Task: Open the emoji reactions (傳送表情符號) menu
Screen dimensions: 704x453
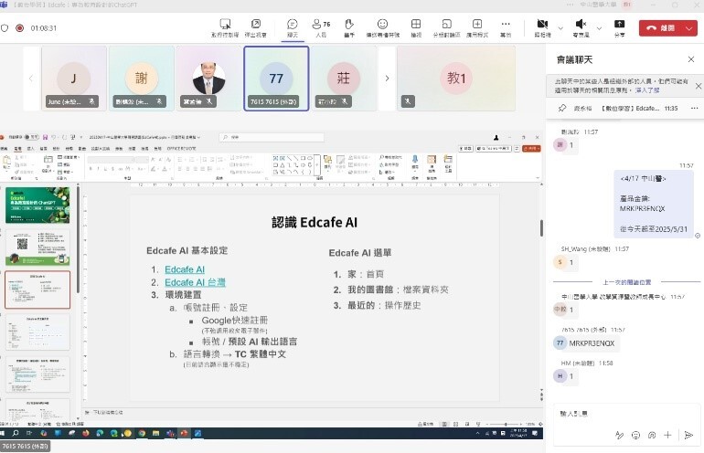Action: [x=382, y=27]
